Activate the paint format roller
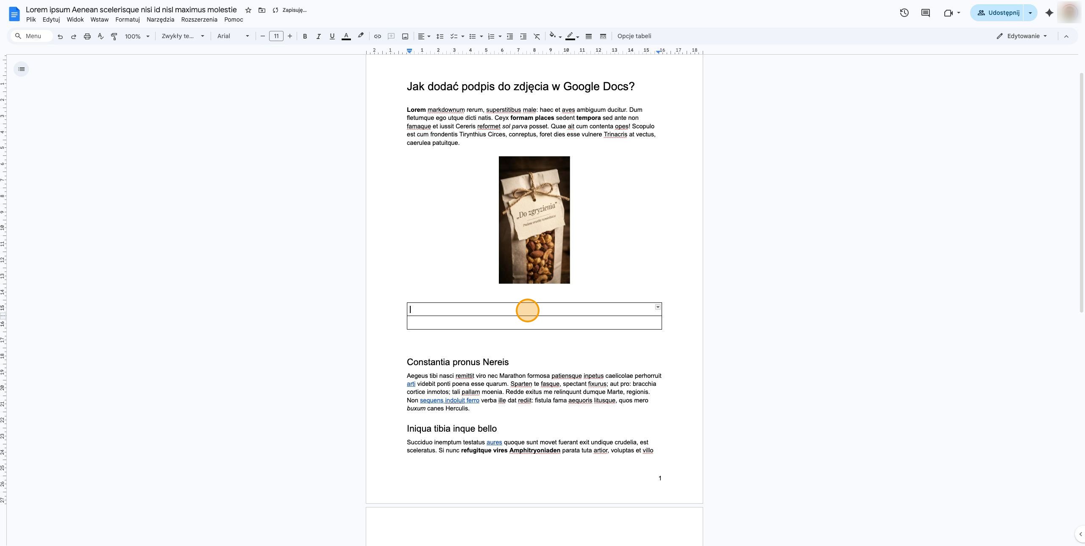 114,36
